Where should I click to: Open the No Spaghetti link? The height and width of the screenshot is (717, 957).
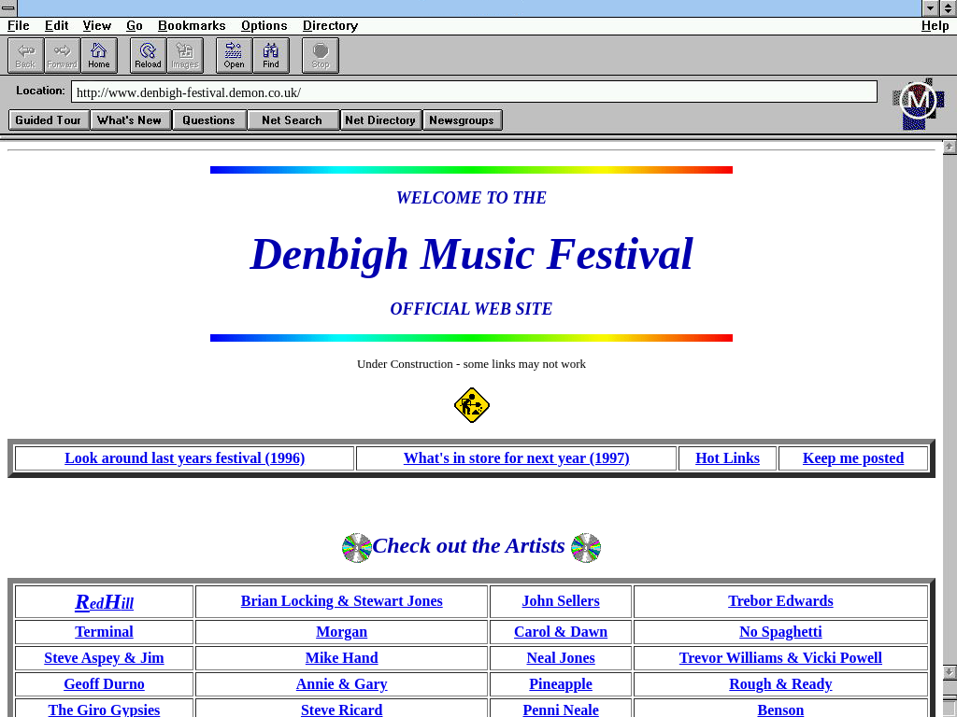(780, 632)
